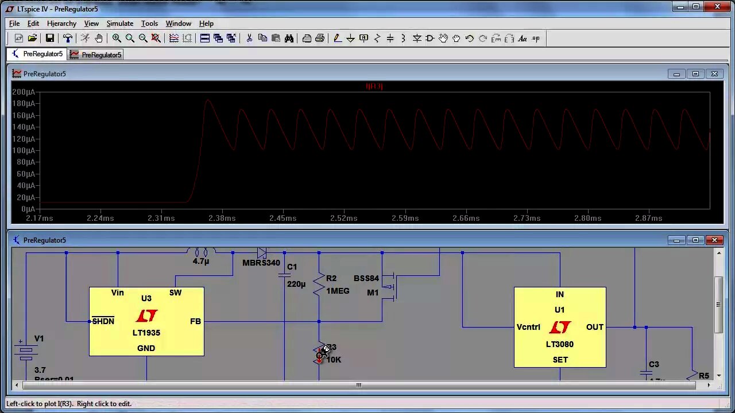Place a net label
Image resolution: width=735 pixels, height=413 pixels.
[363, 38]
